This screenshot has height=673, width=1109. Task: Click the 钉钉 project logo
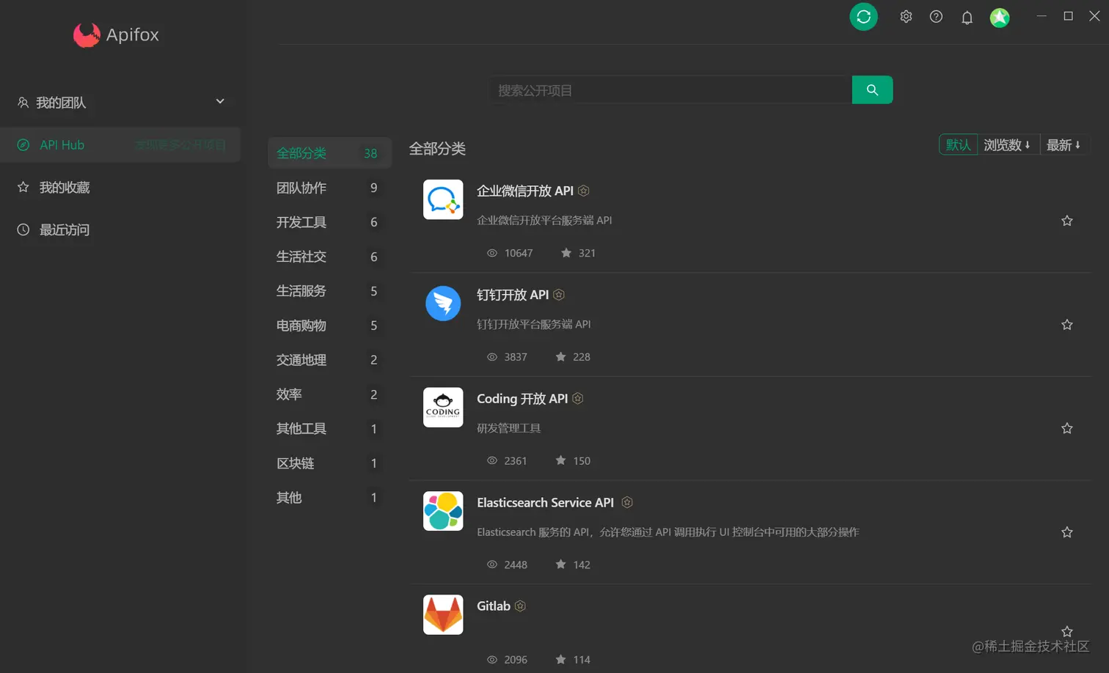pyautogui.click(x=443, y=304)
